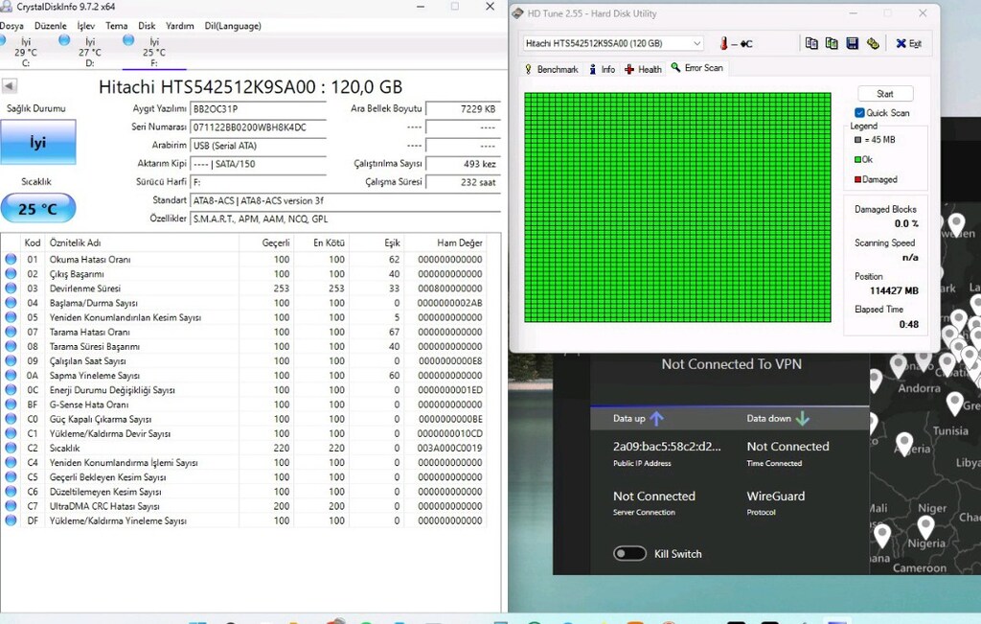Click the Ara Bellek Boyutu 7229 KB field
This screenshot has width=981, height=624.
[x=463, y=109]
